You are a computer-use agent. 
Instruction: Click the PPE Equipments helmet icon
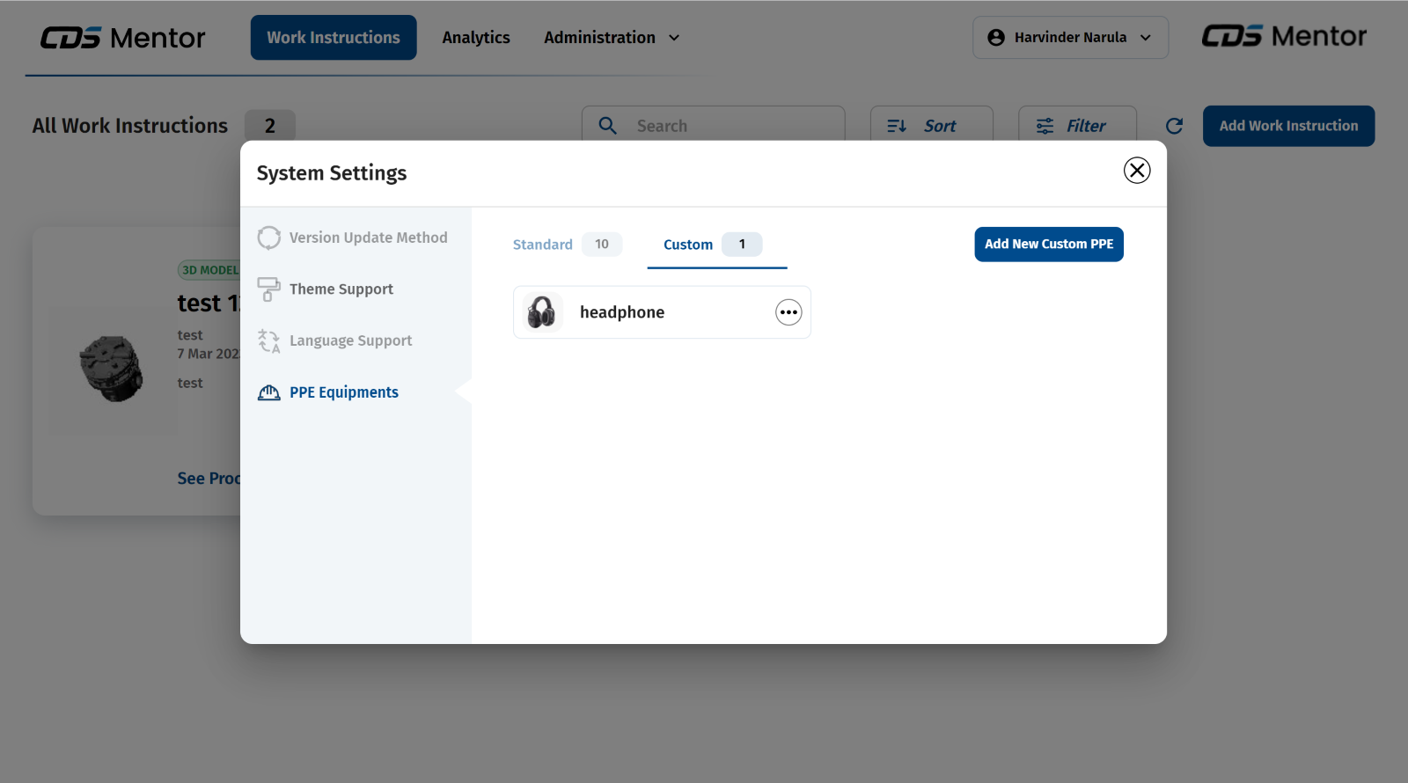click(x=268, y=392)
